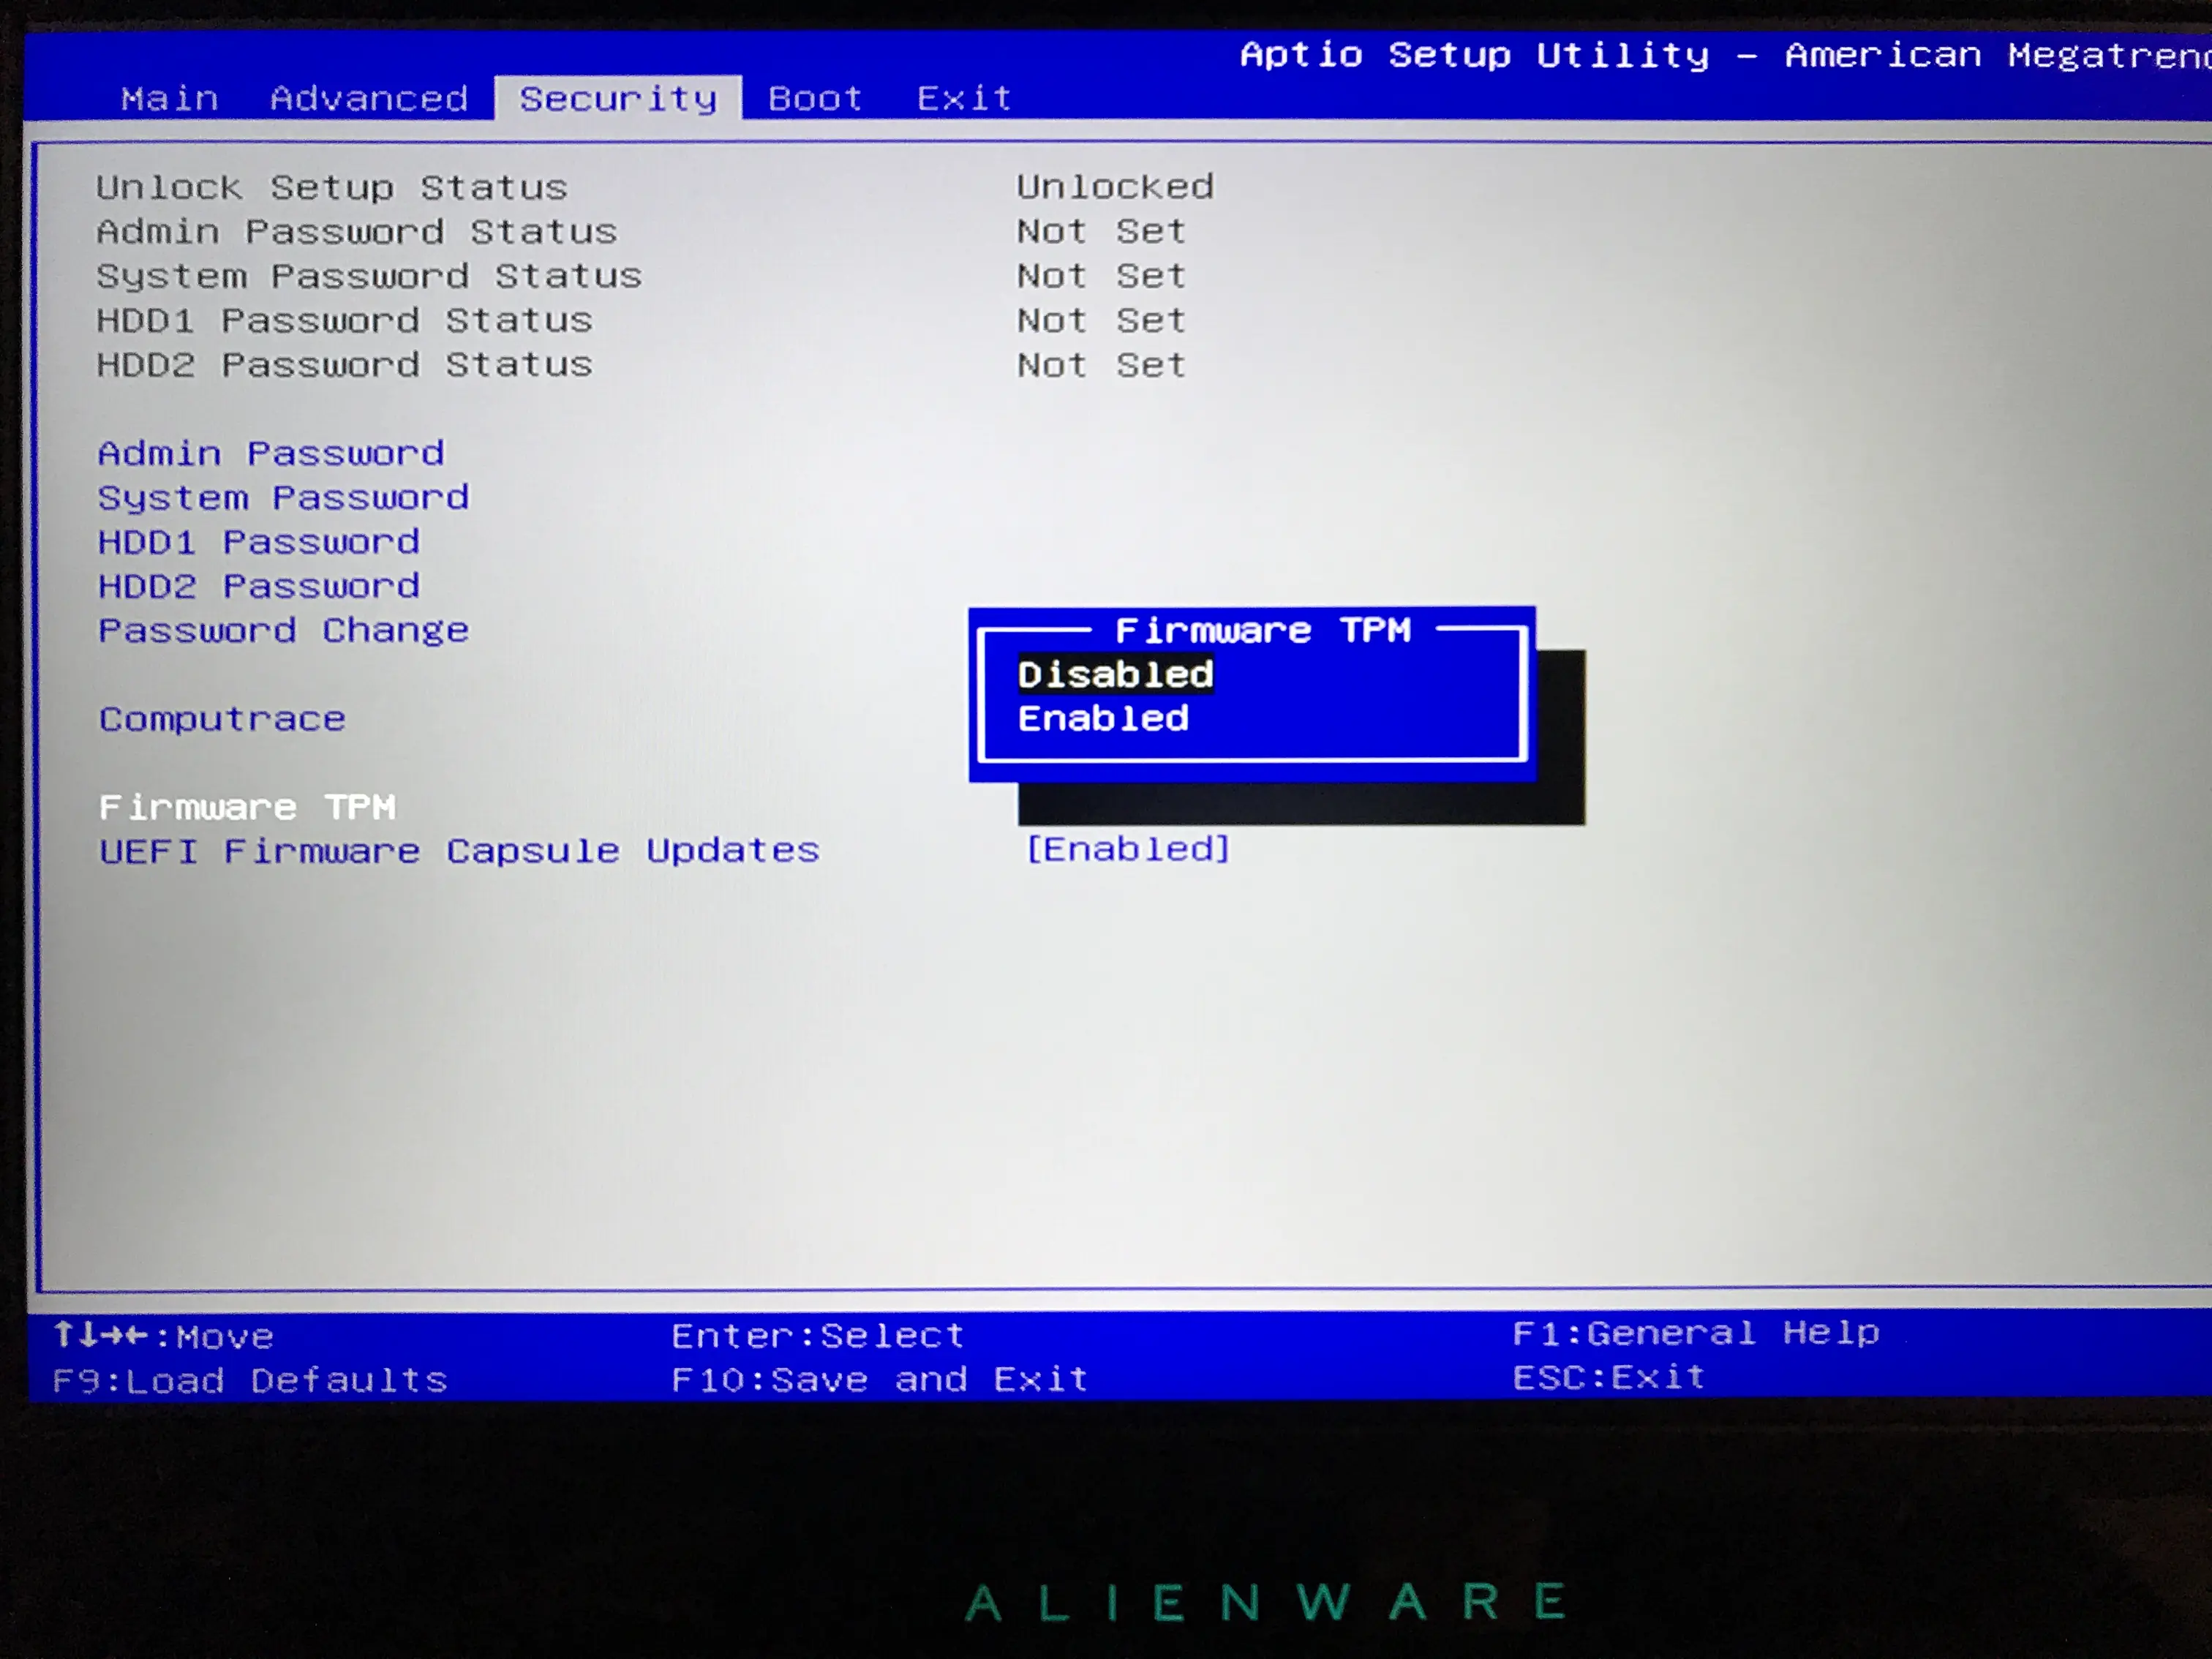The image size is (2212, 1659).
Task: Choose Disabled in Firmware TPM popup
Action: [x=1115, y=674]
